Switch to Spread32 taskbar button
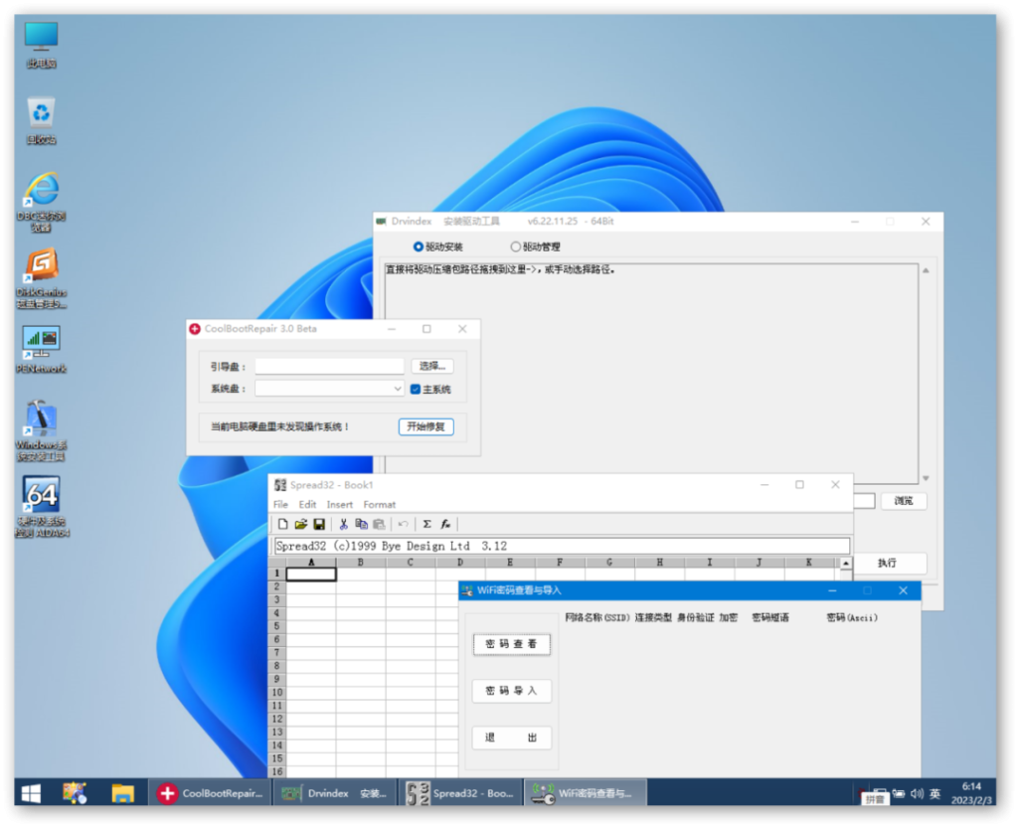1018x827 pixels. (x=460, y=792)
